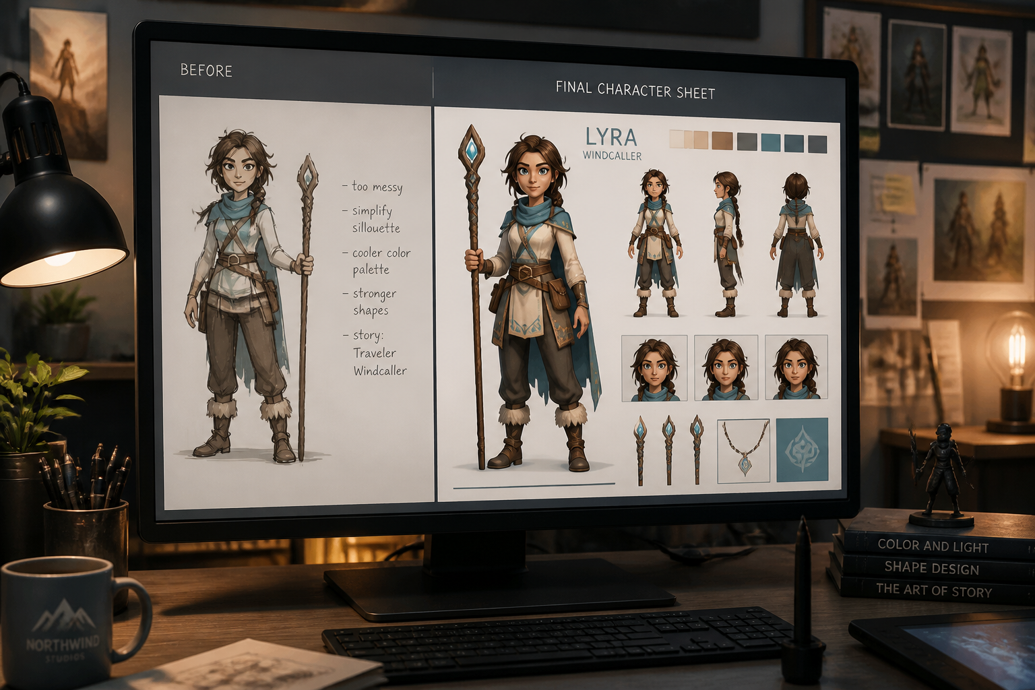Select the FINAL CHARACTER SHEET heading
Viewport: 1035px width, 690px height.
coord(635,90)
